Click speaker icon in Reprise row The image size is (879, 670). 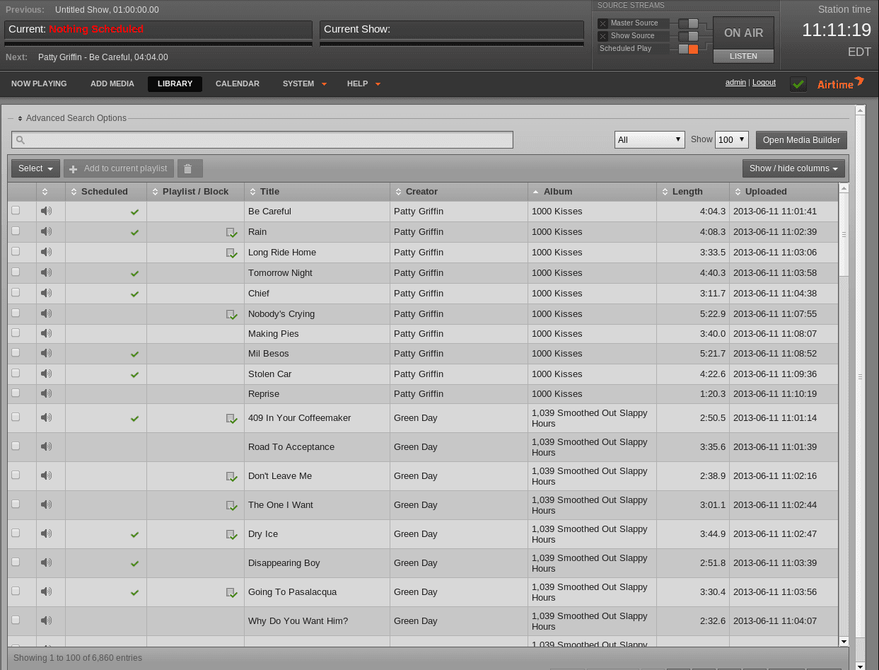pos(47,393)
